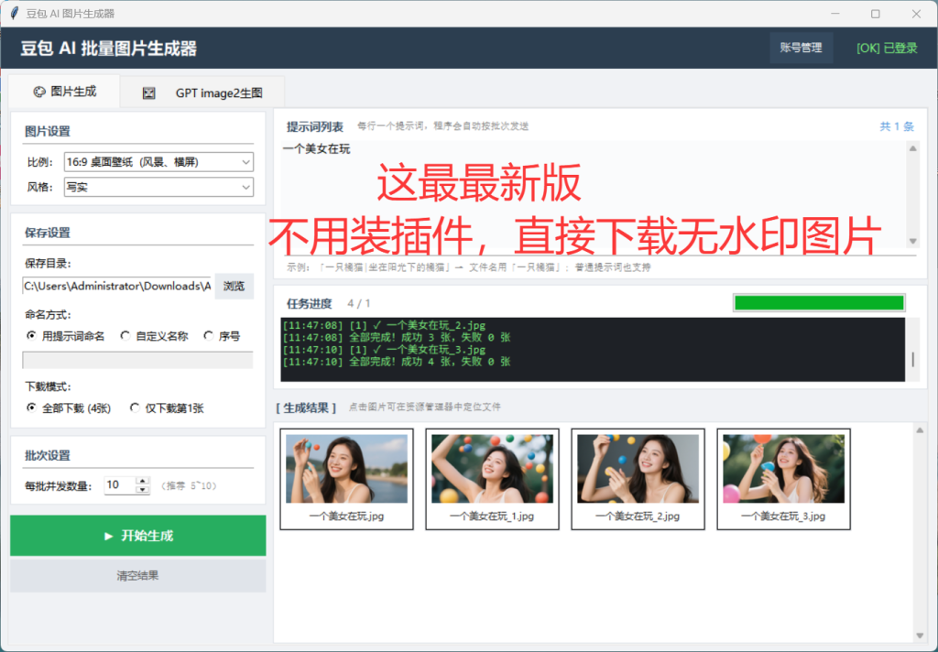Open the 风格 style dropdown
Screen dimensions: 938x652
tap(158, 187)
